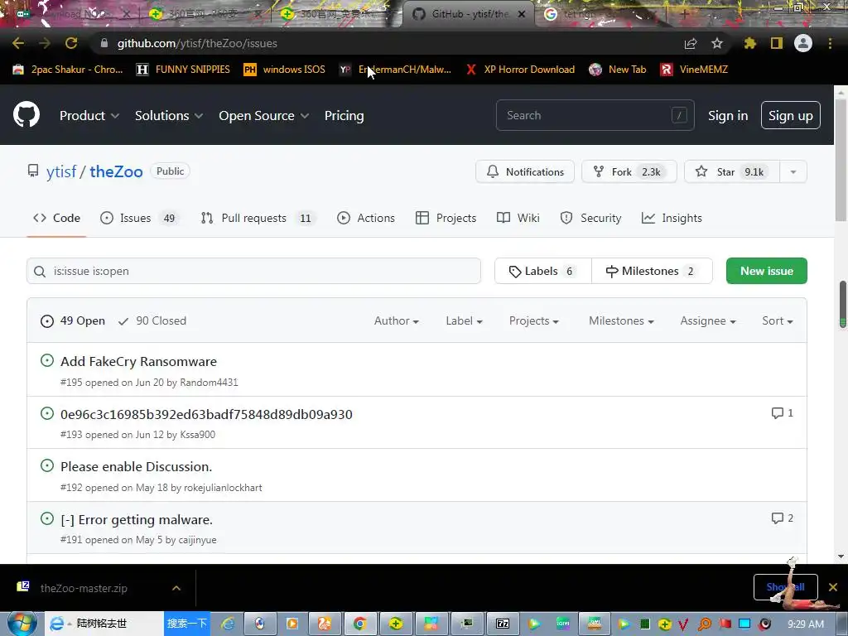
Task: Open 7-Zip from taskbar
Action: (x=503, y=624)
